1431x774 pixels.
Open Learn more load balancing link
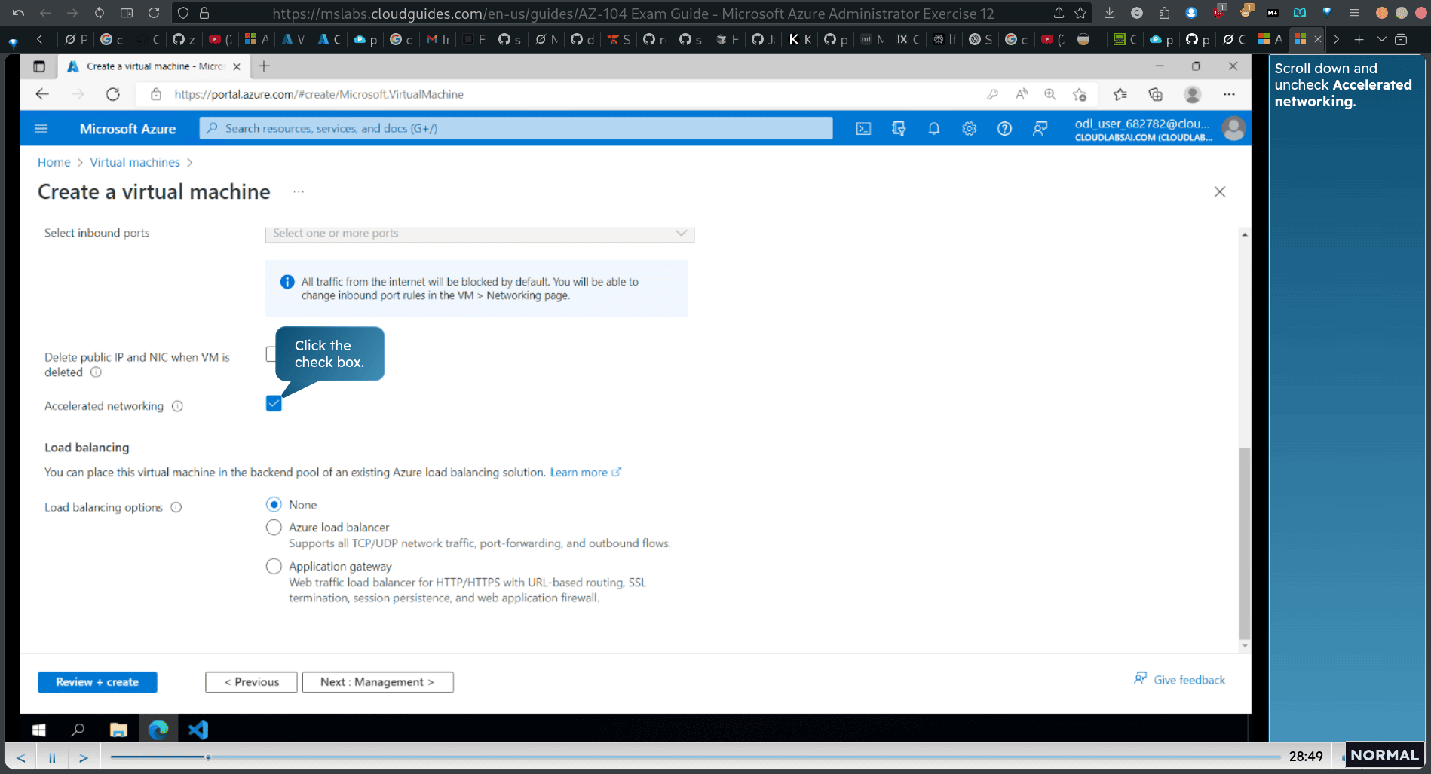[x=585, y=473]
